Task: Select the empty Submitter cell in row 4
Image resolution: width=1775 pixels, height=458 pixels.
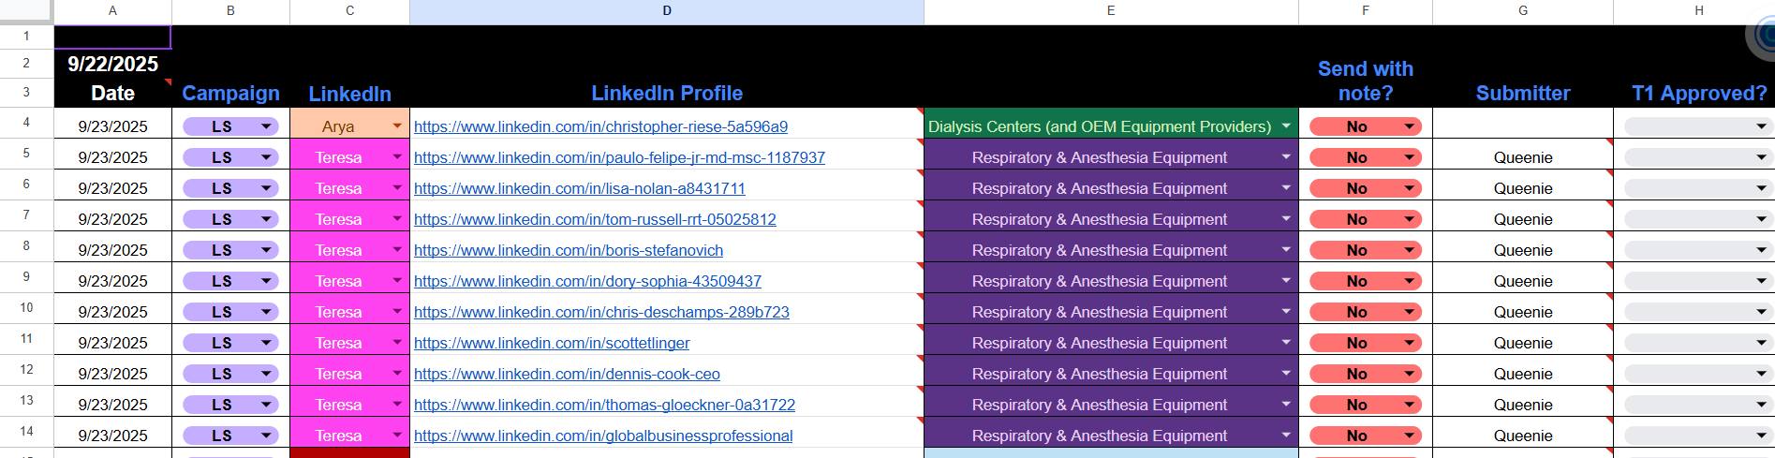Action: click(x=1523, y=124)
